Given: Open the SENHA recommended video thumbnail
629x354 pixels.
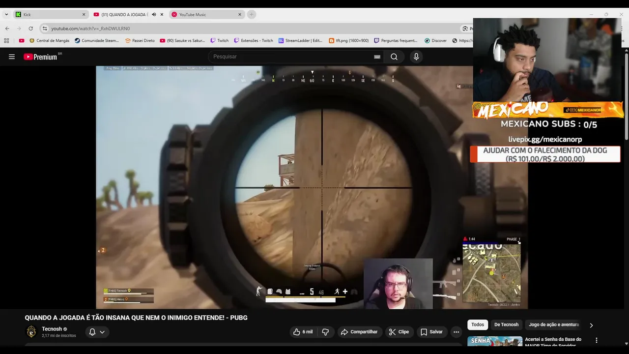Looking at the screenshot, I should (x=495, y=341).
